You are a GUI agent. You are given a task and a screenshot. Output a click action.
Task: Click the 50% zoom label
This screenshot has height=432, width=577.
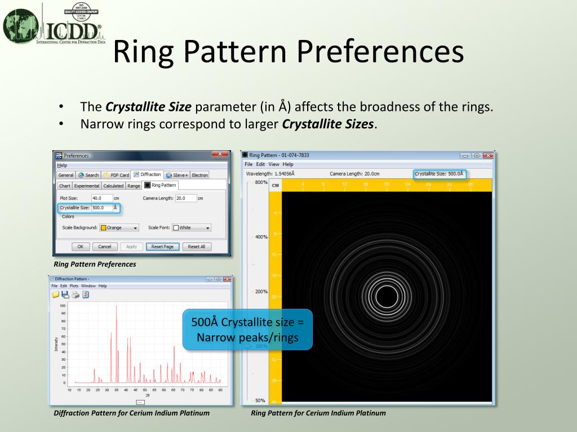pos(260,400)
